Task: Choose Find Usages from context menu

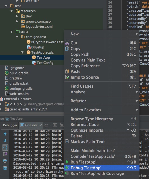Action: 102,86
